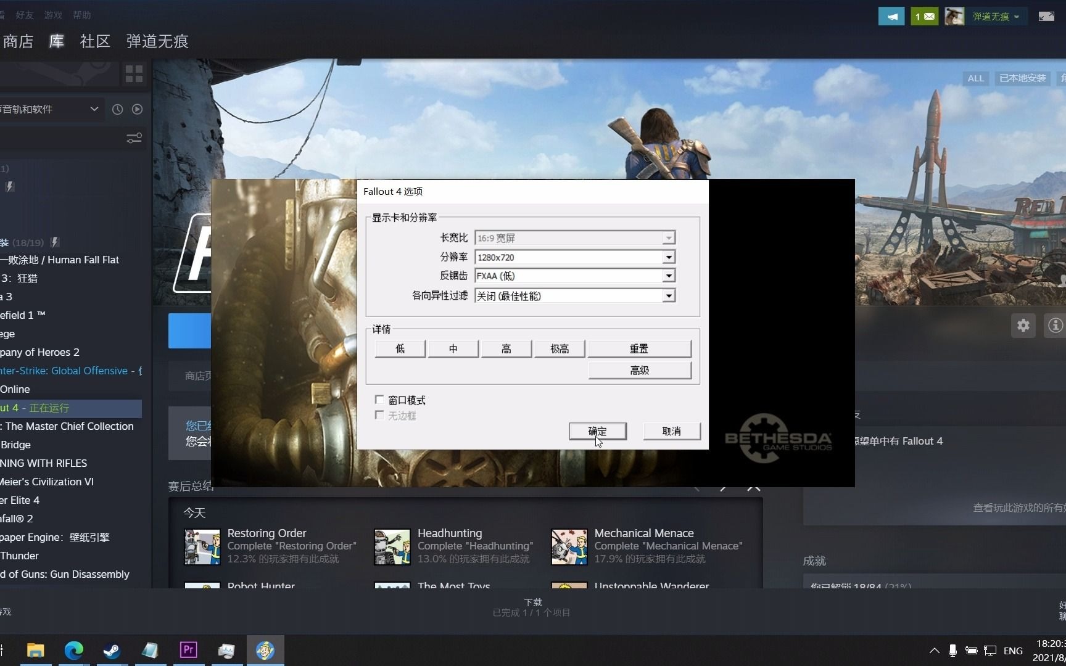Click the battery tray icon

[x=971, y=651]
